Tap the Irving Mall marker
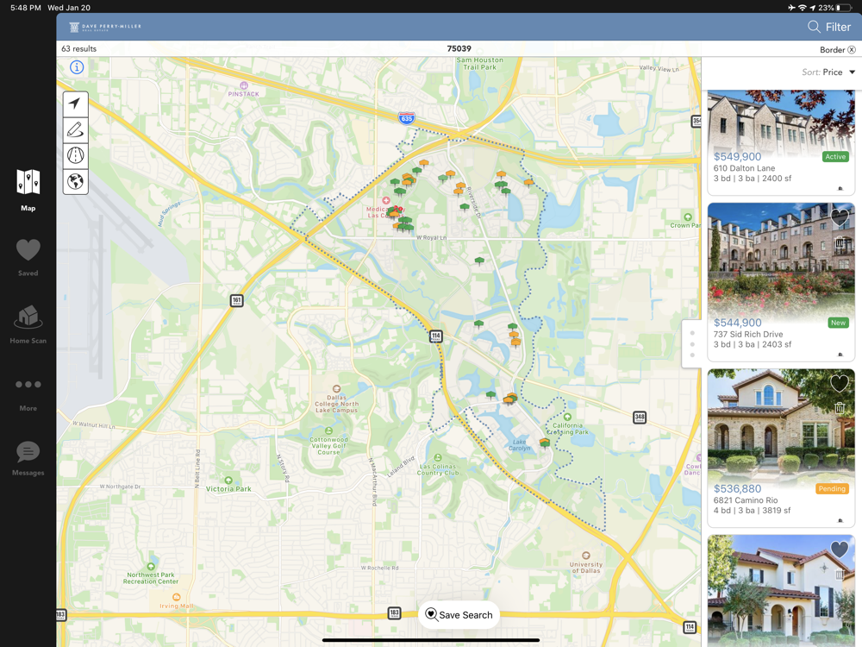862x647 pixels. click(176, 597)
